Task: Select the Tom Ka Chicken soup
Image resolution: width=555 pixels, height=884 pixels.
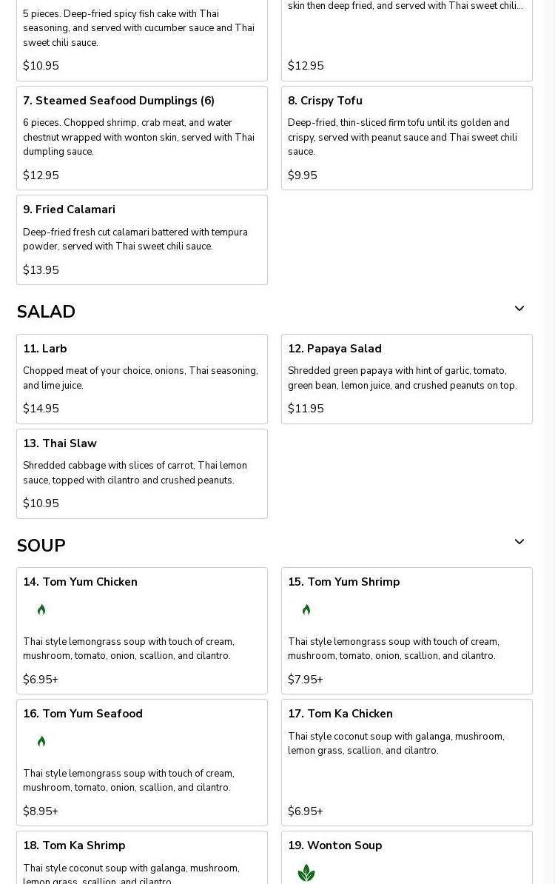Action: tap(340, 714)
